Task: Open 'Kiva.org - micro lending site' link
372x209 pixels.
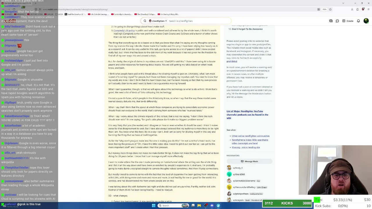Action: (246, 147)
